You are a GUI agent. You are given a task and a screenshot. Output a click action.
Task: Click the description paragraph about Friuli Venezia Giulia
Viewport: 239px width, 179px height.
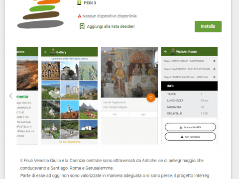(x=115, y=168)
